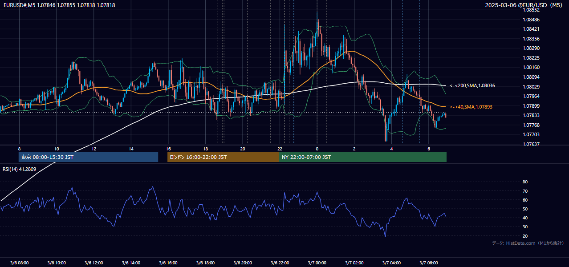Click the bottom time label 3/6 20:00

pos(243,263)
